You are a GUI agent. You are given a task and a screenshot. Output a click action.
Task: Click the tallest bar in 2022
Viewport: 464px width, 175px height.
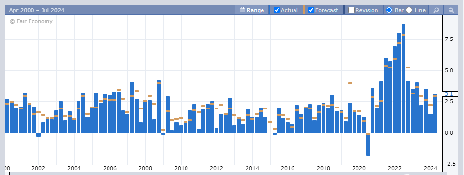pyautogui.click(x=403, y=79)
